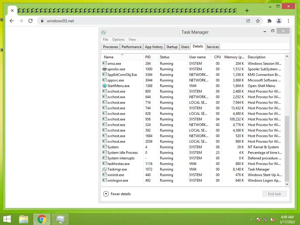Image resolution: width=300 pixels, height=225 pixels.
Task: Select the taskhostex.exe process
Action: tap(193, 163)
